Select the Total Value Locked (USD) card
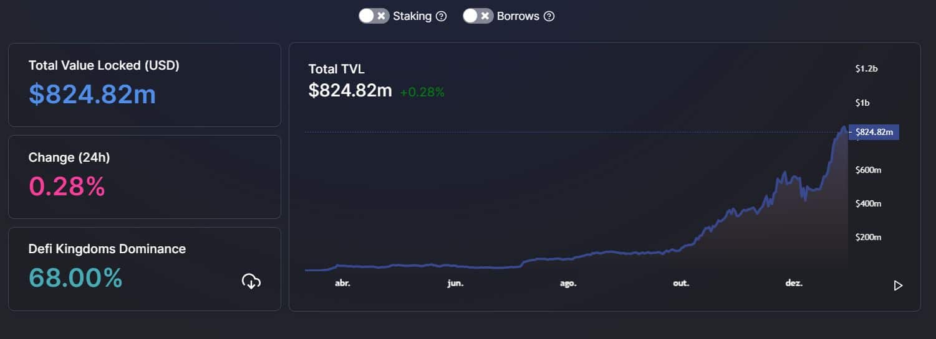This screenshot has height=339, width=936. [145, 85]
